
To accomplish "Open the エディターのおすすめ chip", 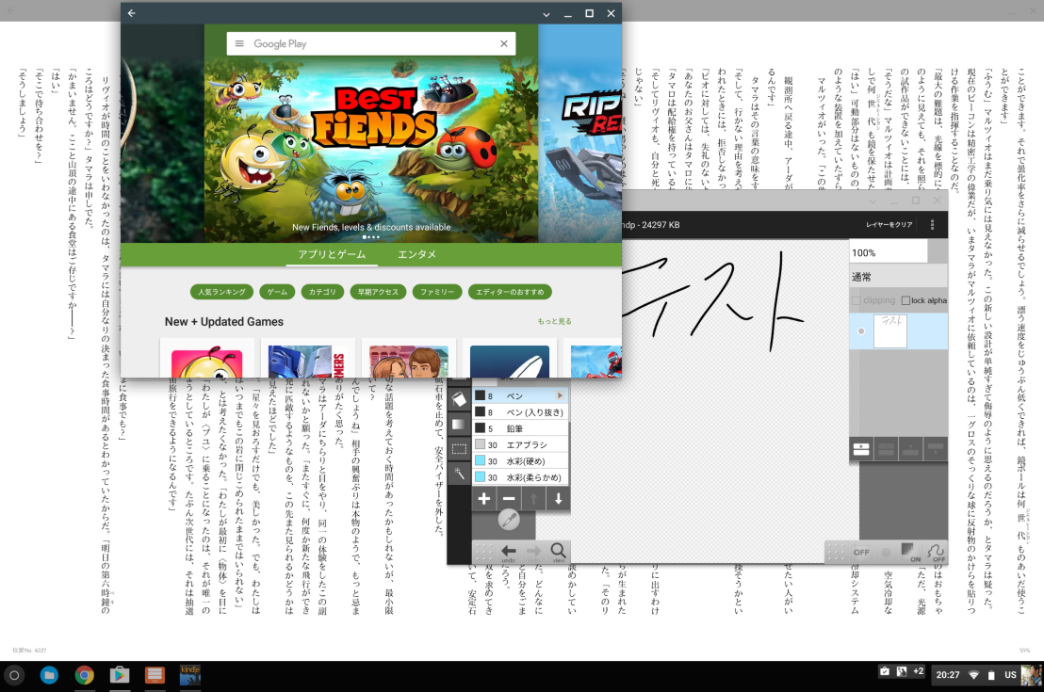I will (x=510, y=292).
